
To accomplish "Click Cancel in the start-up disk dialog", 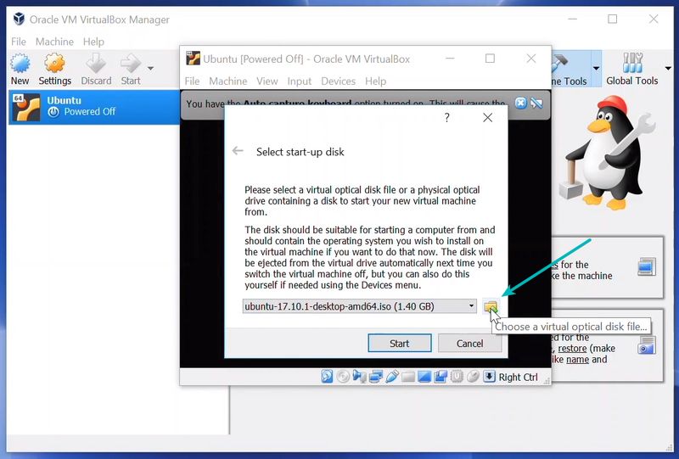I will [469, 343].
